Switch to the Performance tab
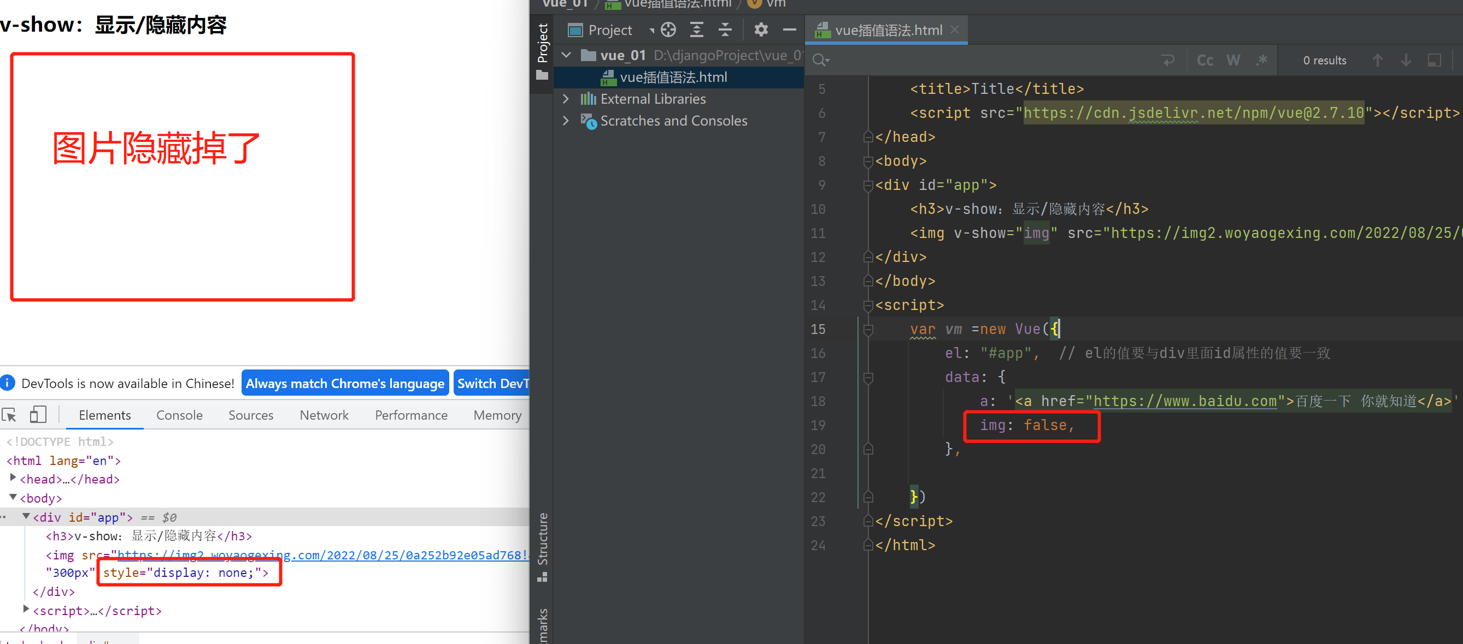 point(411,415)
